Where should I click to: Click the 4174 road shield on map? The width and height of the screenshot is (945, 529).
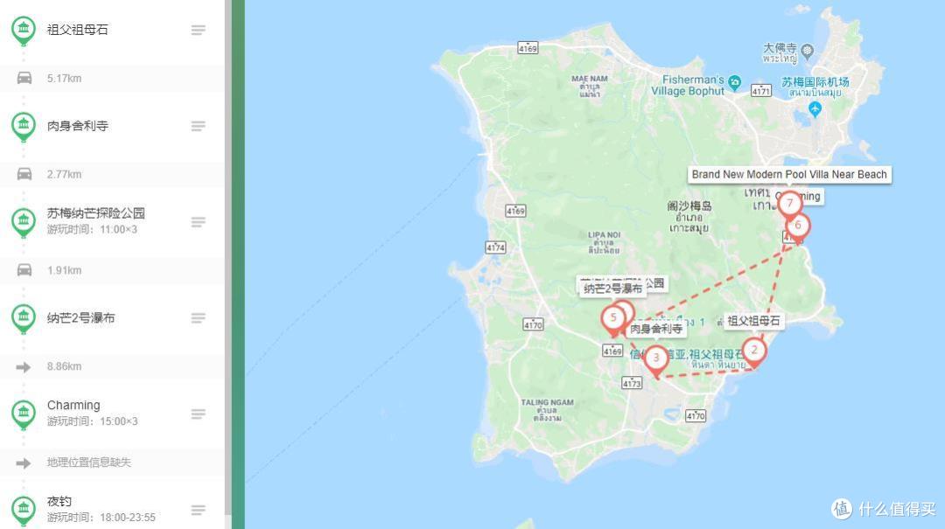pos(495,247)
